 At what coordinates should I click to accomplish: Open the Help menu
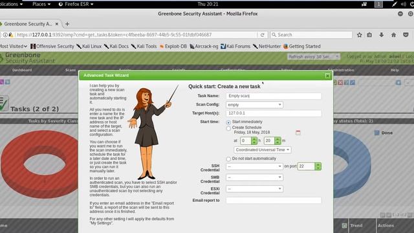click(395, 70)
